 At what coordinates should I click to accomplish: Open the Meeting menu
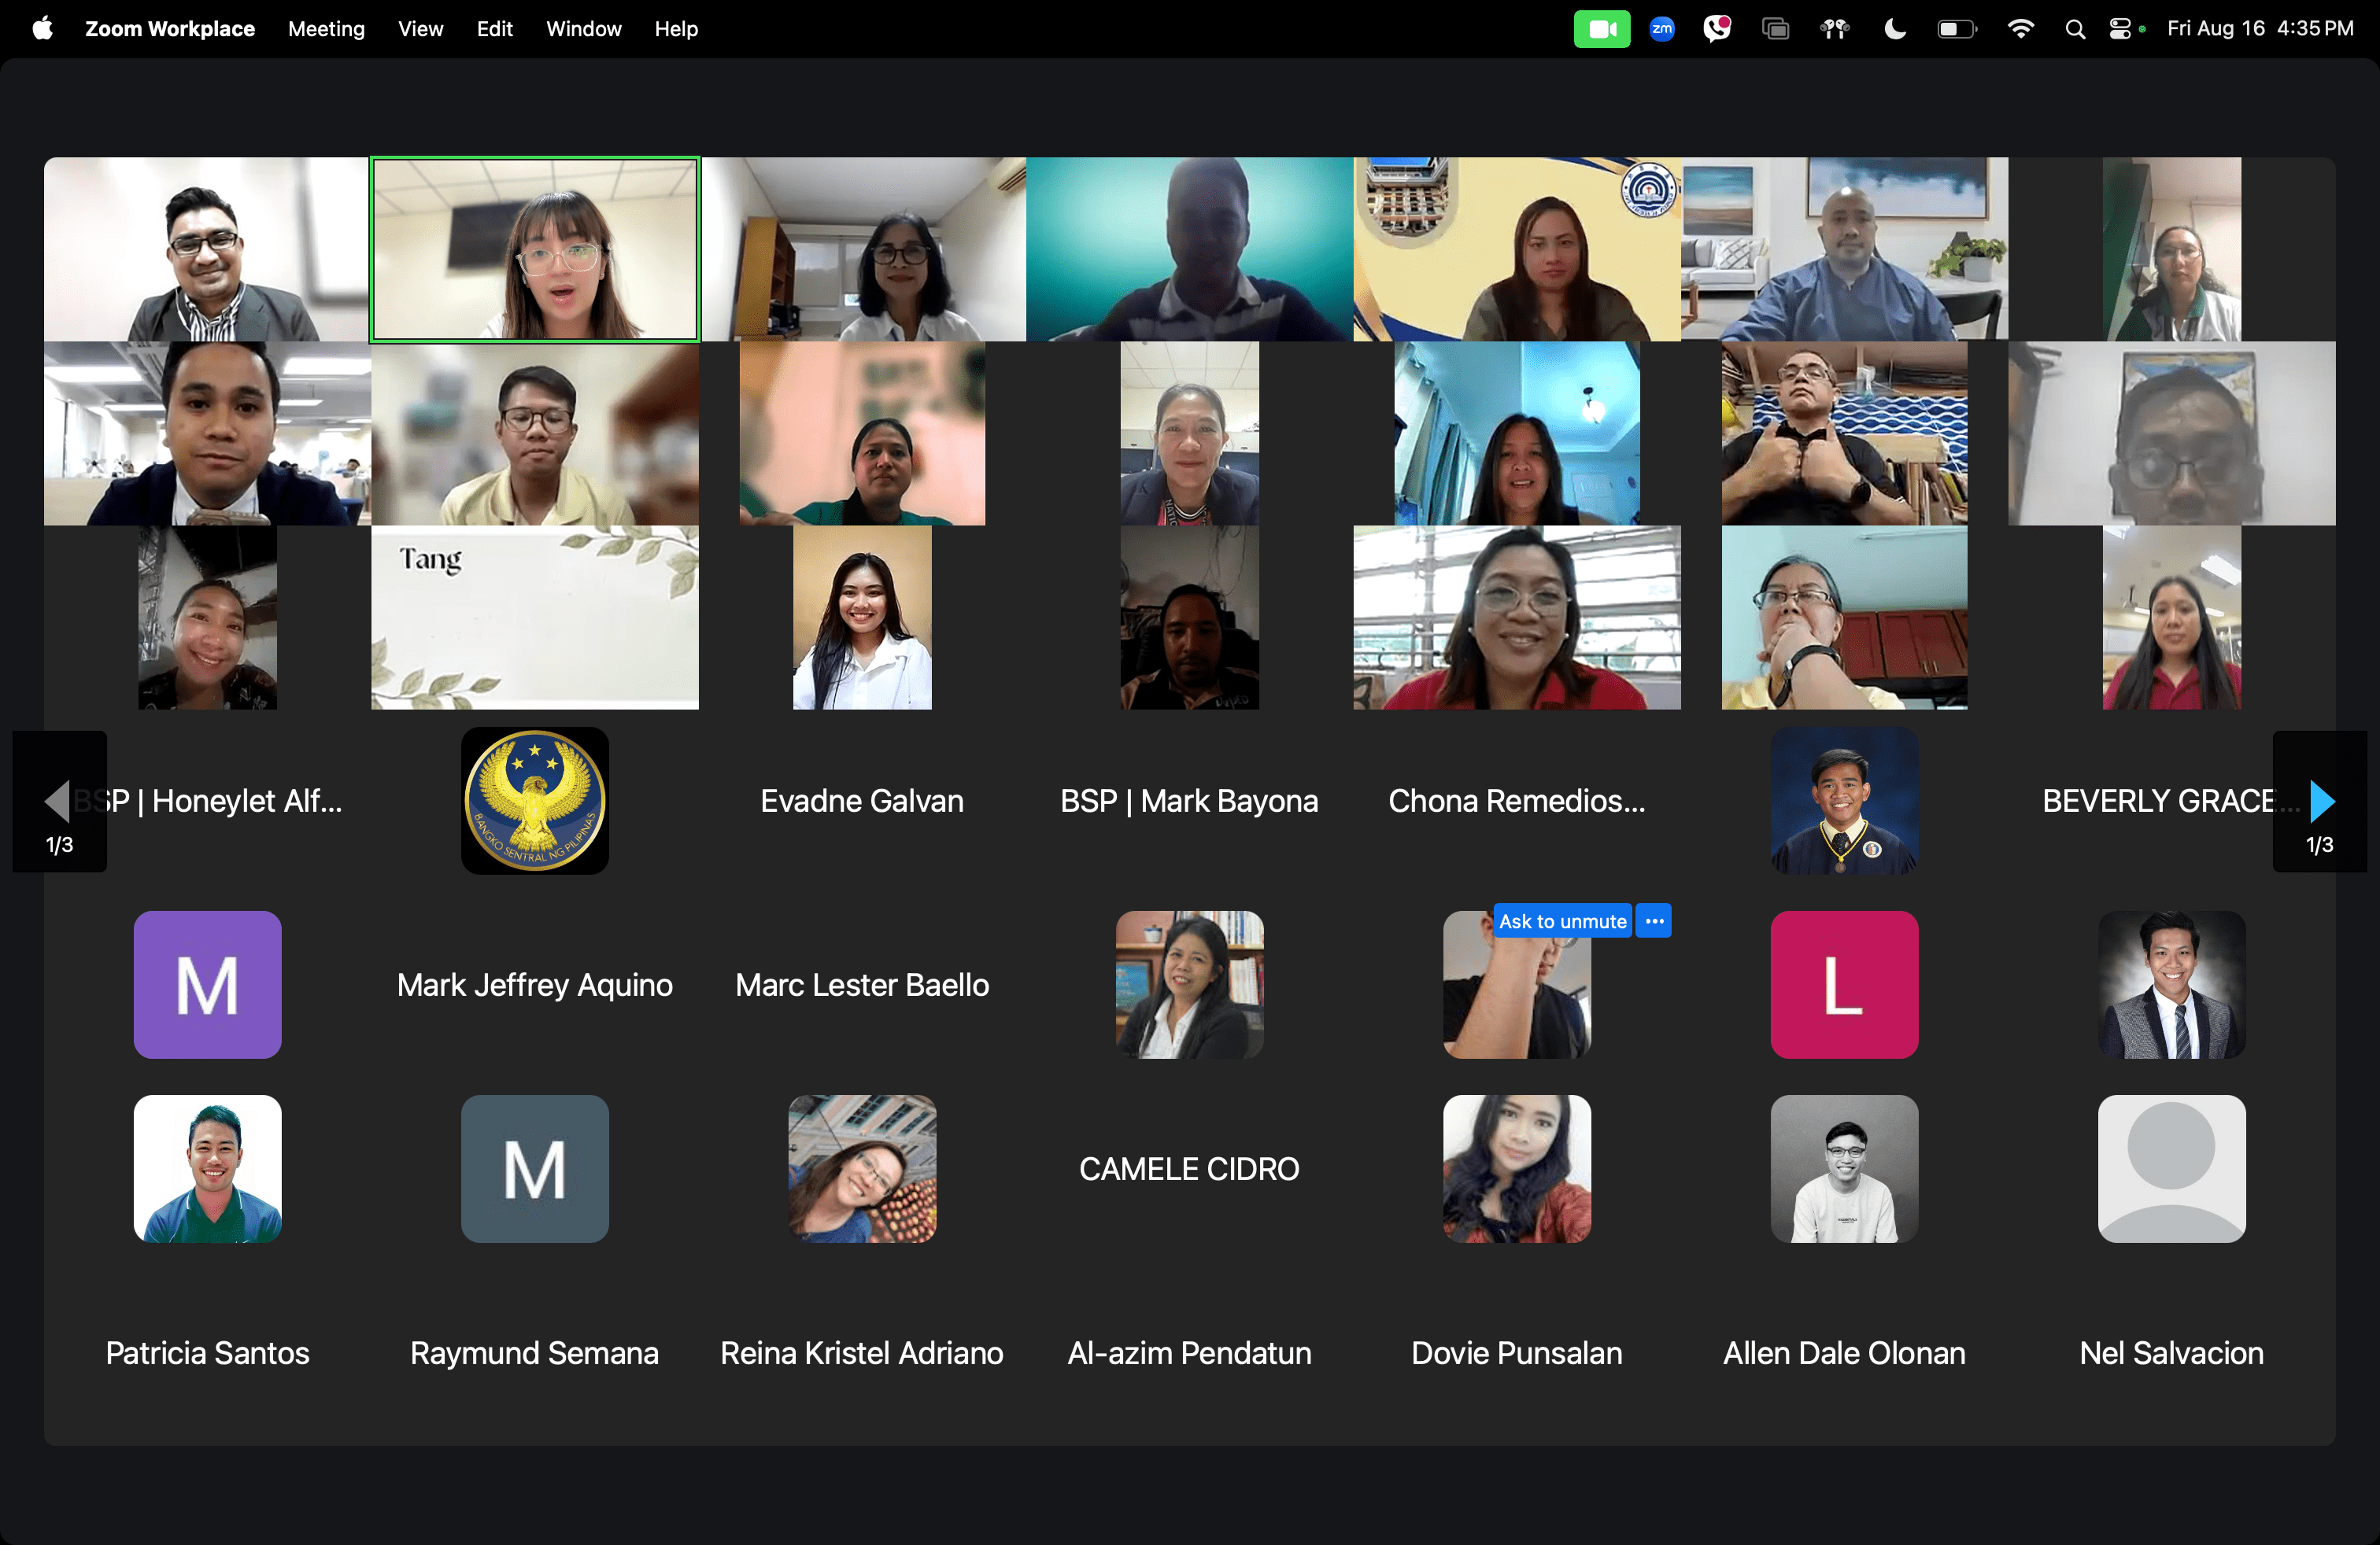pos(326,29)
